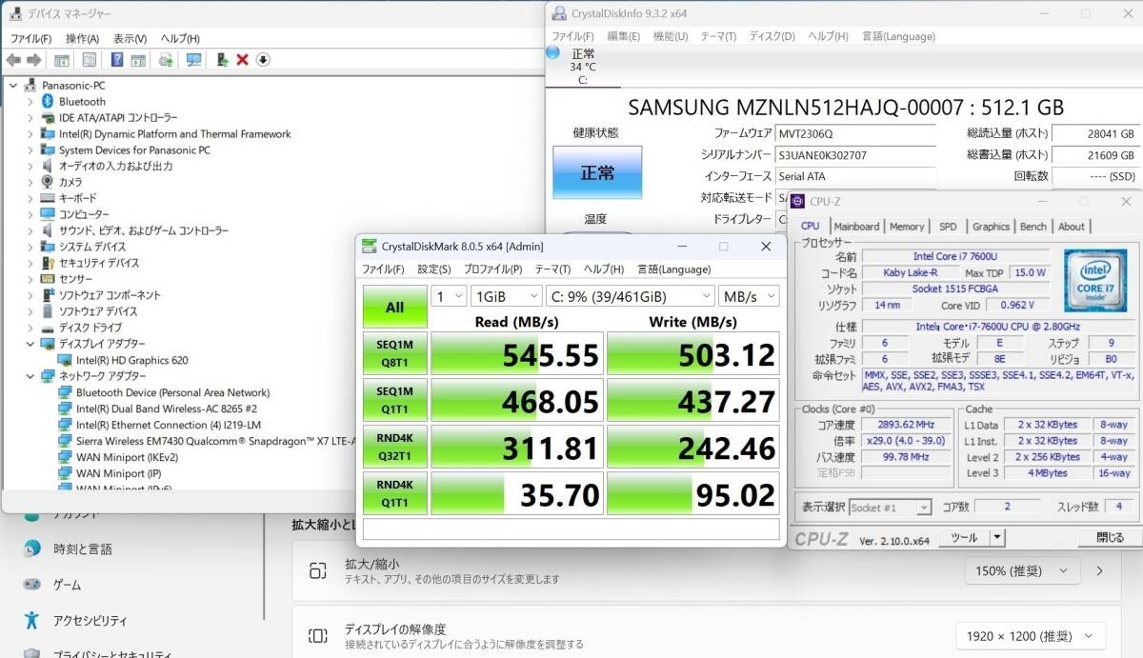Viewport: 1143px width, 658px height.
Task: Select Intel(R) Ethernet Connection (4) I219-LM
Action: pos(169,425)
